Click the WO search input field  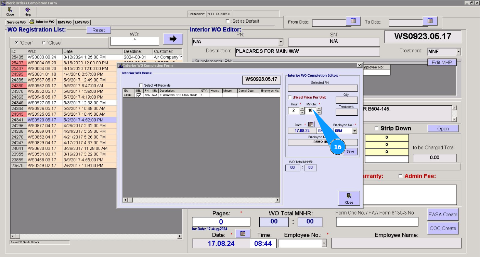134,41
